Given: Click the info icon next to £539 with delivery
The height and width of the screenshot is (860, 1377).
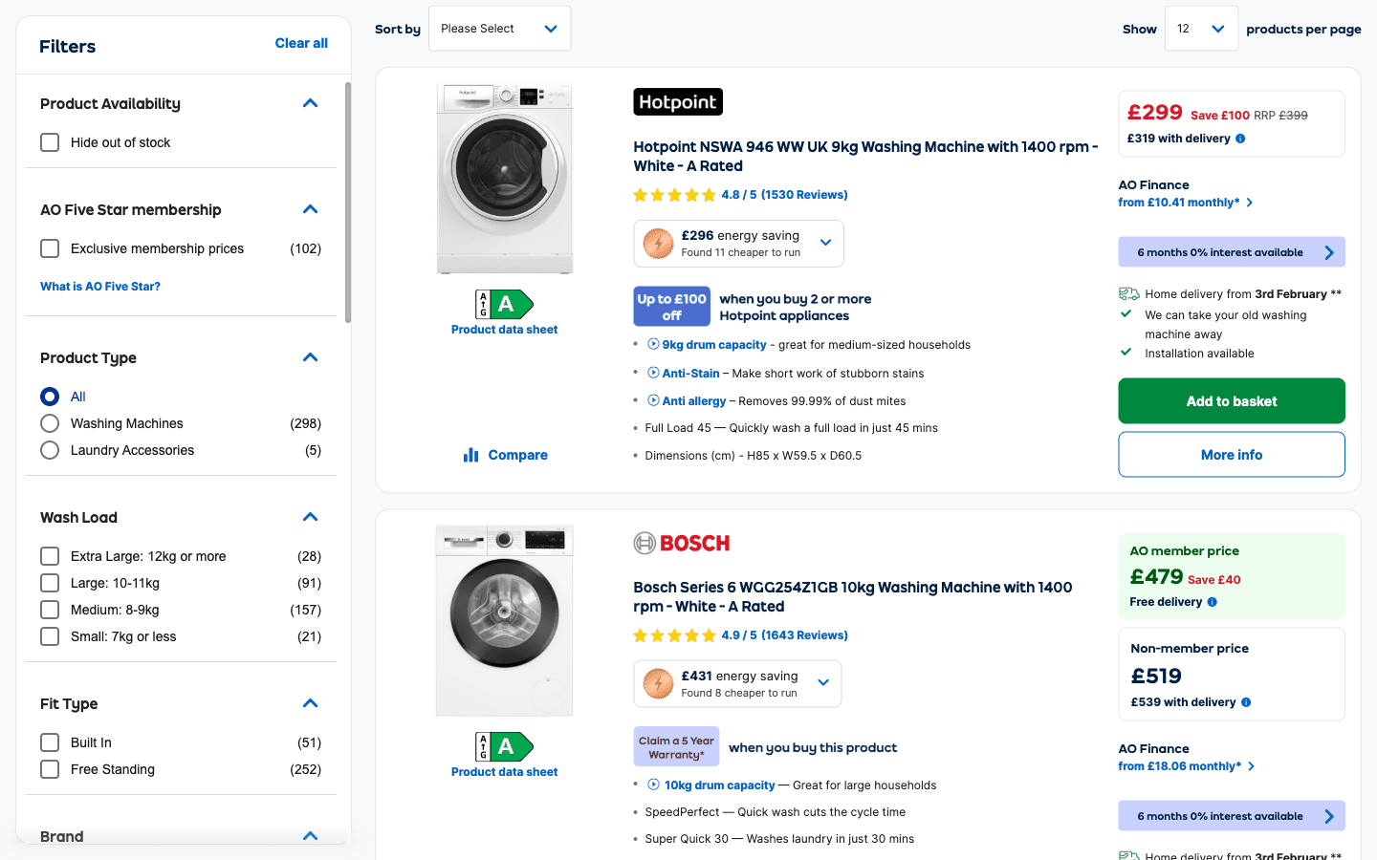Looking at the screenshot, I should coord(1246,702).
